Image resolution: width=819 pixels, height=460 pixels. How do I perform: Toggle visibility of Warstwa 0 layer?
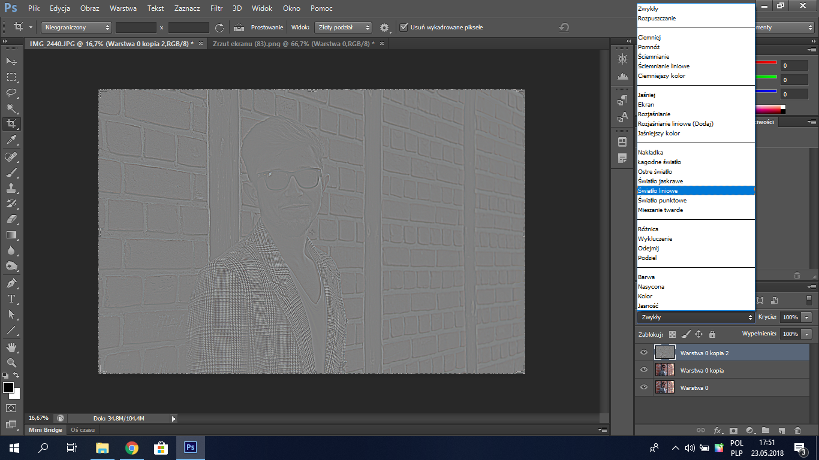point(644,388)
